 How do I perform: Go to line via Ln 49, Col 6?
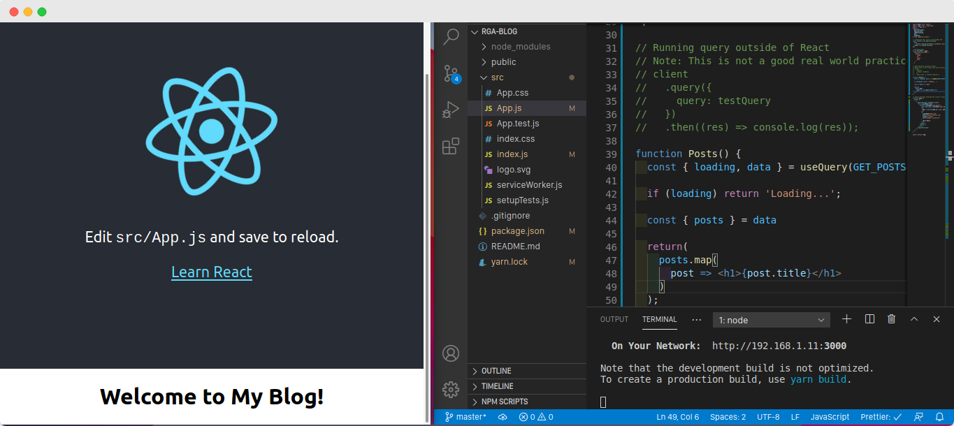click(678, 417)
